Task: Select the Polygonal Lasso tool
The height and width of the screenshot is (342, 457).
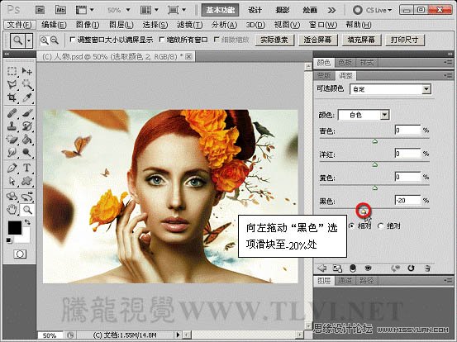Action: point(12,84)
